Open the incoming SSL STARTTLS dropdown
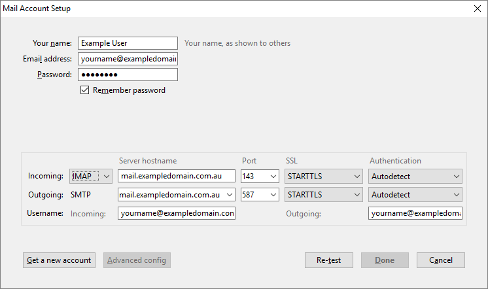Viewport: 488px width, 289px height. click(323, 176)
